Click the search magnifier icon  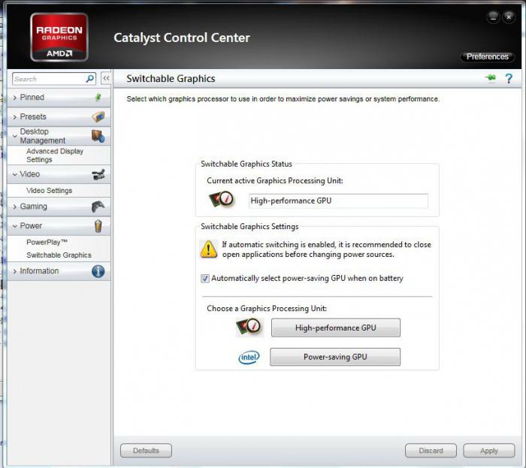pyautogui.click(x=89, y=79)
